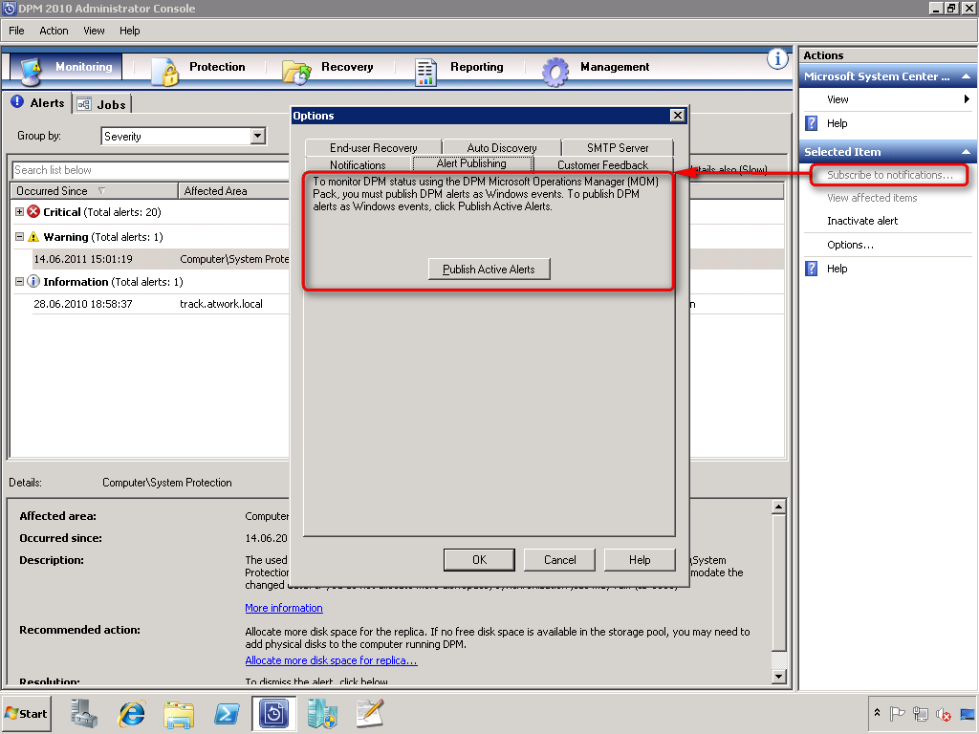
Task: Open the Help menu in menu bar
Action: point(130,31)
